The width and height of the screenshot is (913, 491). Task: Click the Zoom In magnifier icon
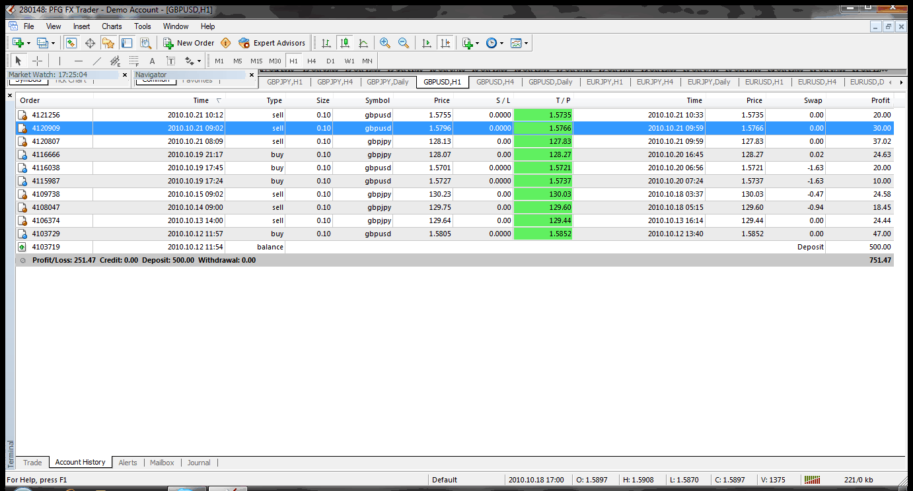[385, 43]
